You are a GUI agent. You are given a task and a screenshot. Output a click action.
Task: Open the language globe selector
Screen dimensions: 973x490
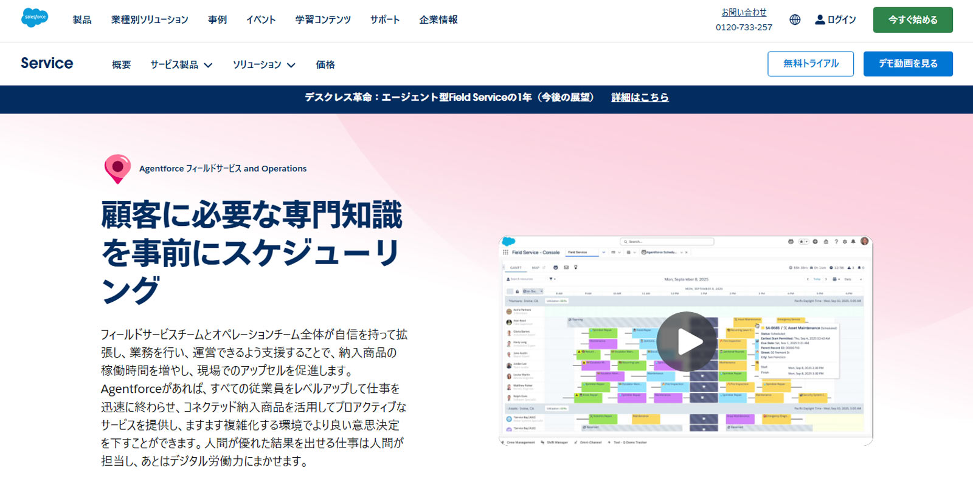coord(795,19)
